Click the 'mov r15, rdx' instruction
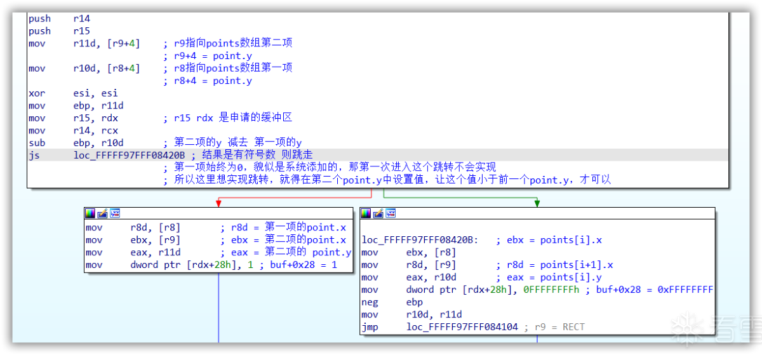 click(x=73, y=118)
